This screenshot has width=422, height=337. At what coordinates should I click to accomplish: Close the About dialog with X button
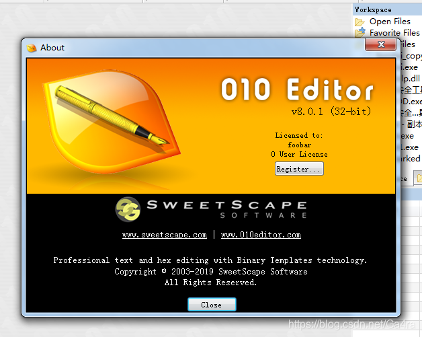pyautogui.click(x=380, y=44)
